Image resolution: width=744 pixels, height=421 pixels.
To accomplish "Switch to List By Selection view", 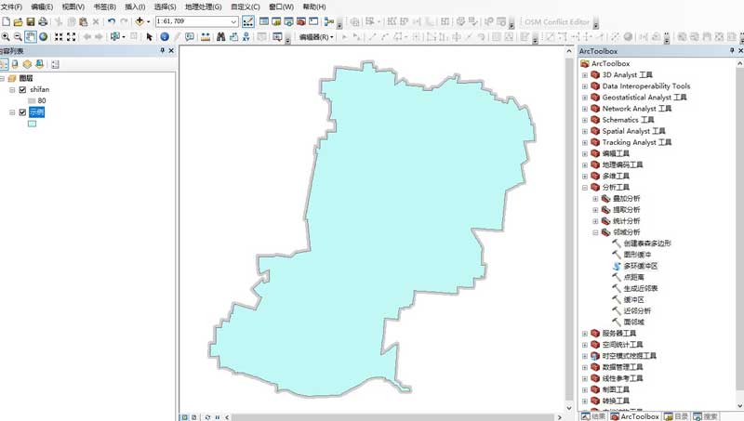I will 40,64.
